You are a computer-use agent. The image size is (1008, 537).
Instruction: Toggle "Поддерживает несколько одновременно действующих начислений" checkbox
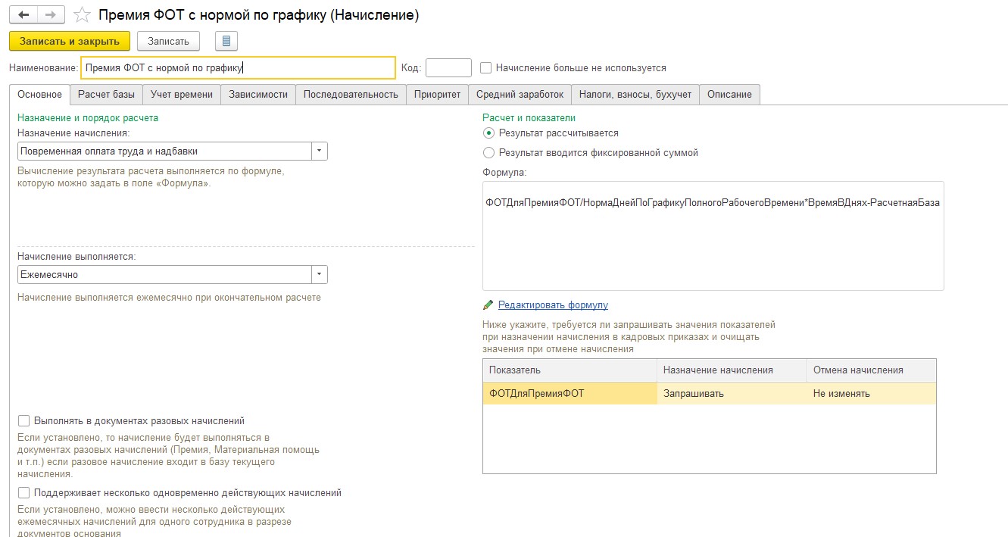23,493
